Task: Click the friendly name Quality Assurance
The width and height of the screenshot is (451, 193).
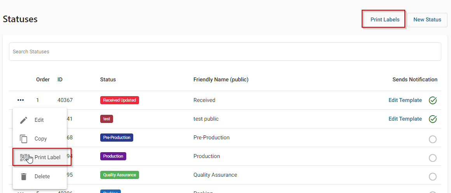Action: [x=215, y=175]
